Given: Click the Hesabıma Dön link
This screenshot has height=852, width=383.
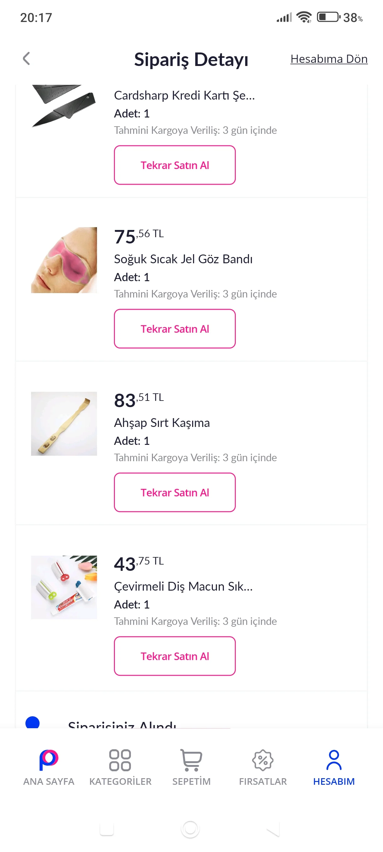Looking at the screenshot, I should pos(329,59).
